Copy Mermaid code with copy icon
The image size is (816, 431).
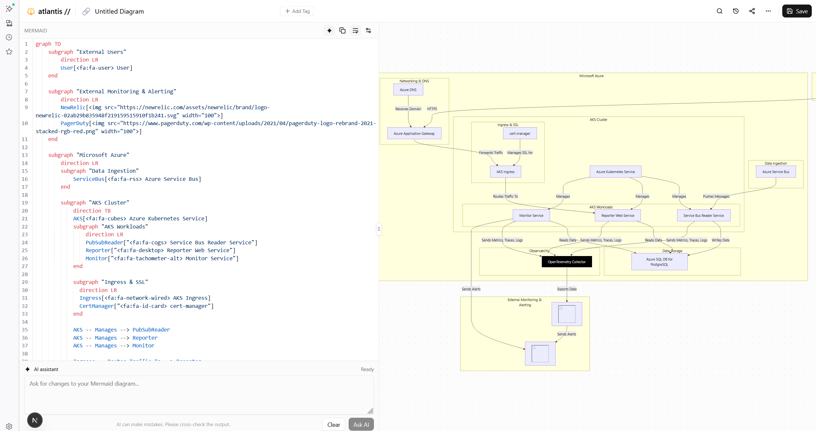click(x=342, y=30)
